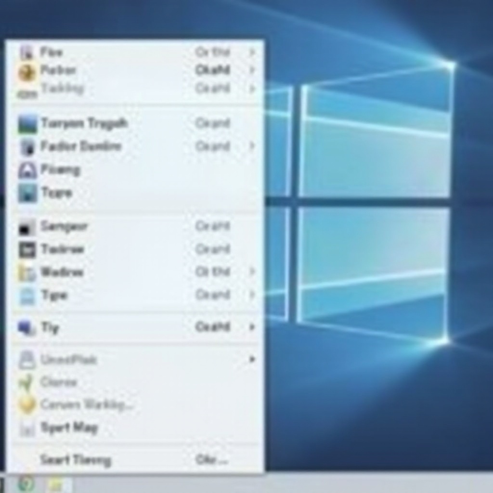Click the small icon beside greyed-out Tadding
Screen dimensions: 493x493
[x=27, y=94]
